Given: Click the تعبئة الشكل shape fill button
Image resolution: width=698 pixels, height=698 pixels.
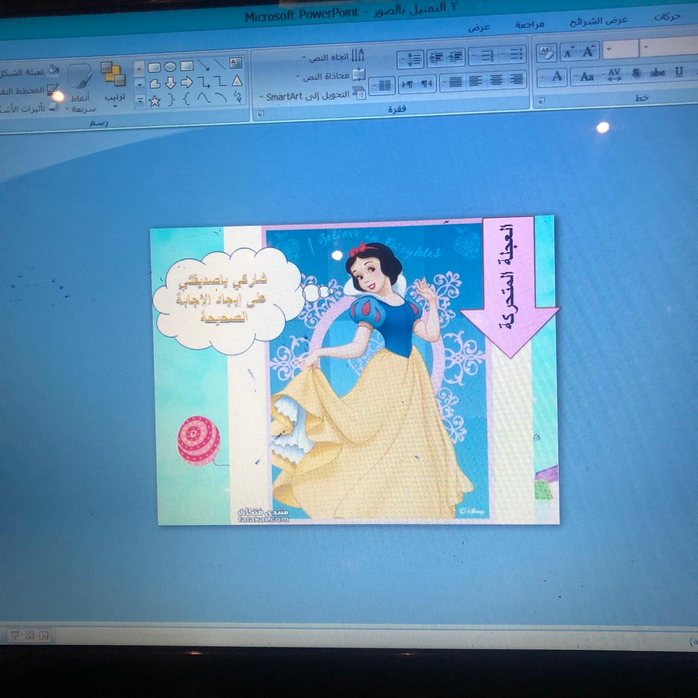Looking at the screenshot, I should tap(29, 71).
